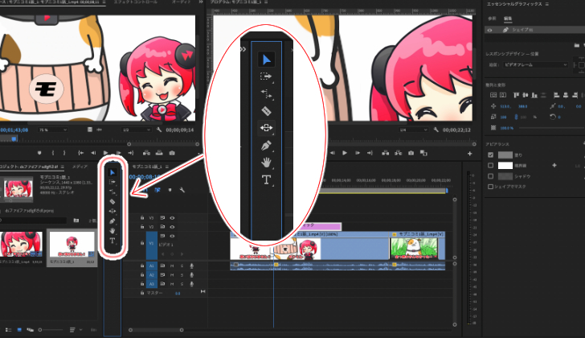This screenshot has height=338, width=585.
Task: Enable the Shadow checkbox
Action: click(491, 176)
